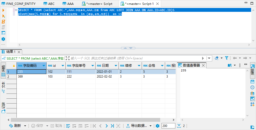This screenshot has width=256, height=130.
Task: Click the expand filter panel icon
Action: [x=67, y=58]
